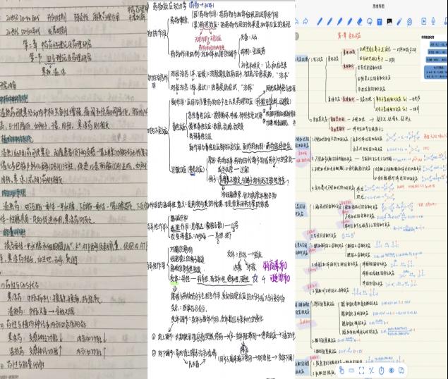Click the timer icon in bottom toolbar

pos(381,370)
